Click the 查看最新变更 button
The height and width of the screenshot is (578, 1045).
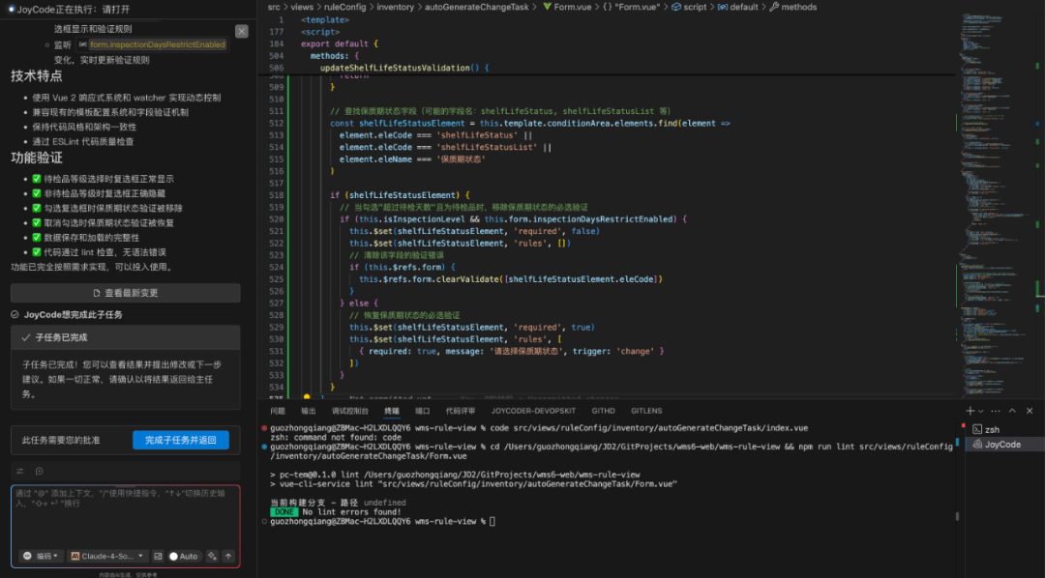click(x=125, y=293)
